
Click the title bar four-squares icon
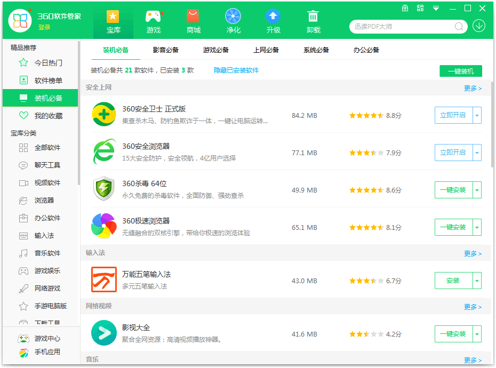point(420,8)
